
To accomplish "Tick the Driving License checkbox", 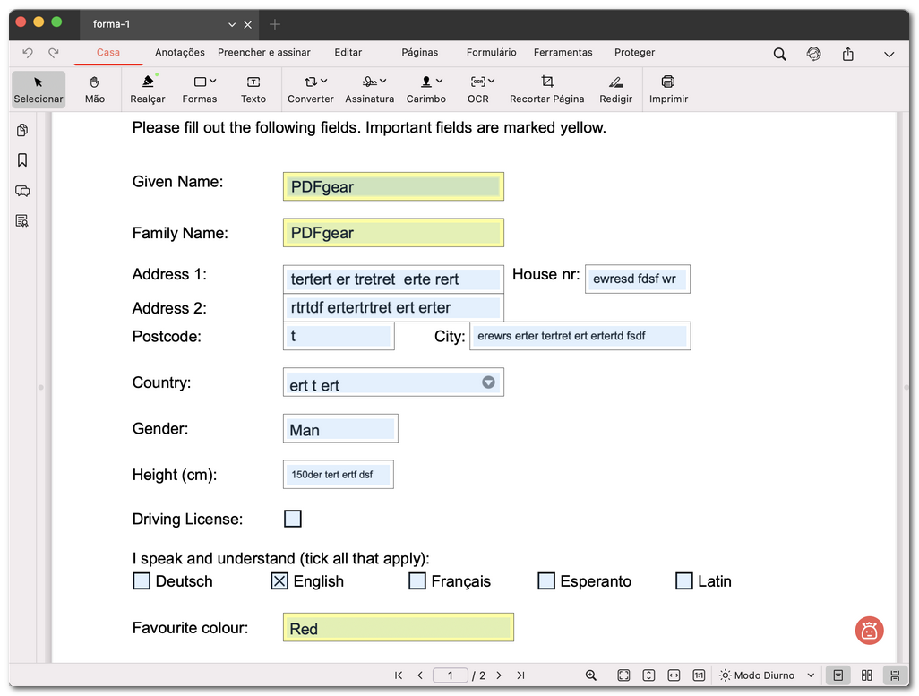I will pos(293,519).
